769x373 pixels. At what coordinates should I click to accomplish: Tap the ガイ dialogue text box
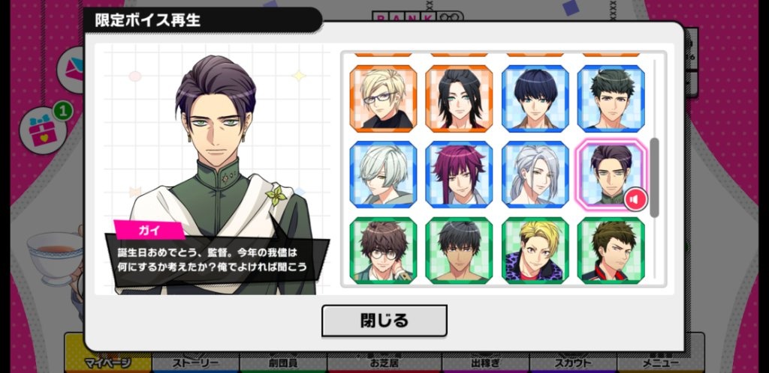click(x=216, y=260)
